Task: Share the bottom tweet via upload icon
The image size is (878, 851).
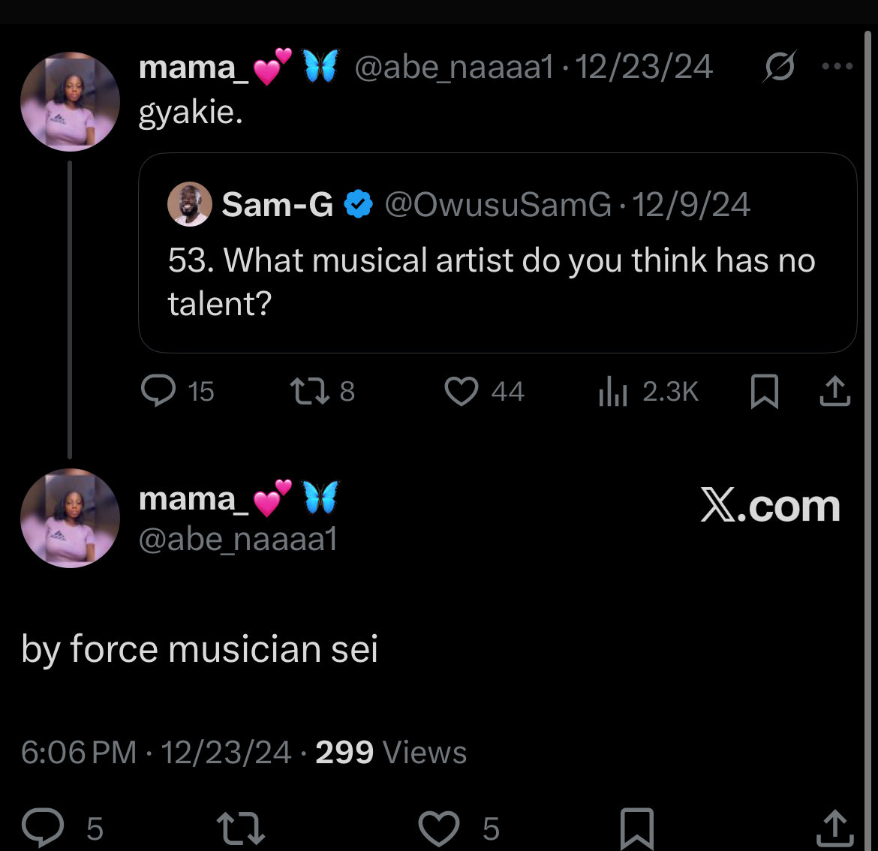Action: [x=835, y=828]
